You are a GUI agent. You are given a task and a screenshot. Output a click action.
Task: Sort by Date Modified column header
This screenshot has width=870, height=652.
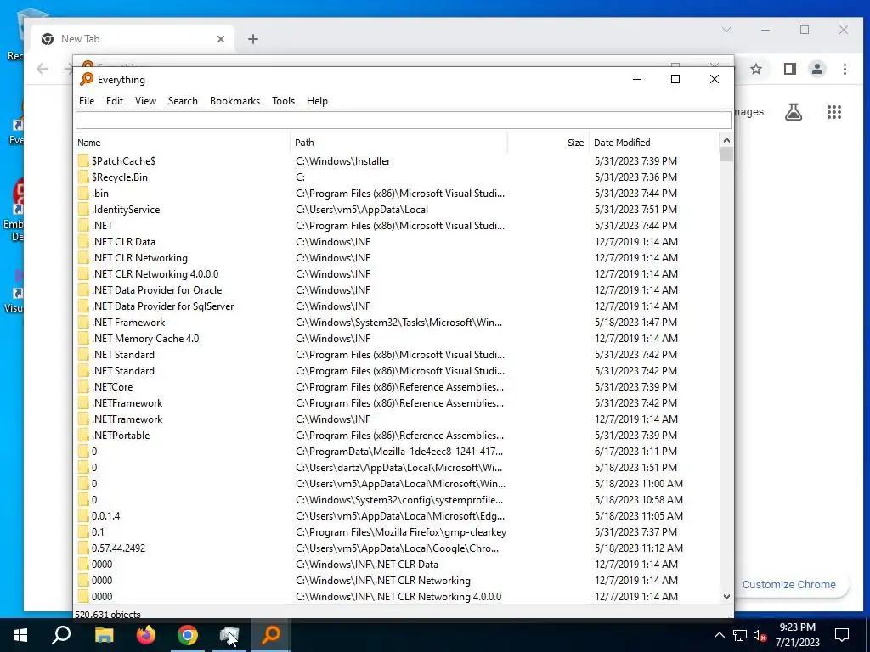(x=654, y=143)
